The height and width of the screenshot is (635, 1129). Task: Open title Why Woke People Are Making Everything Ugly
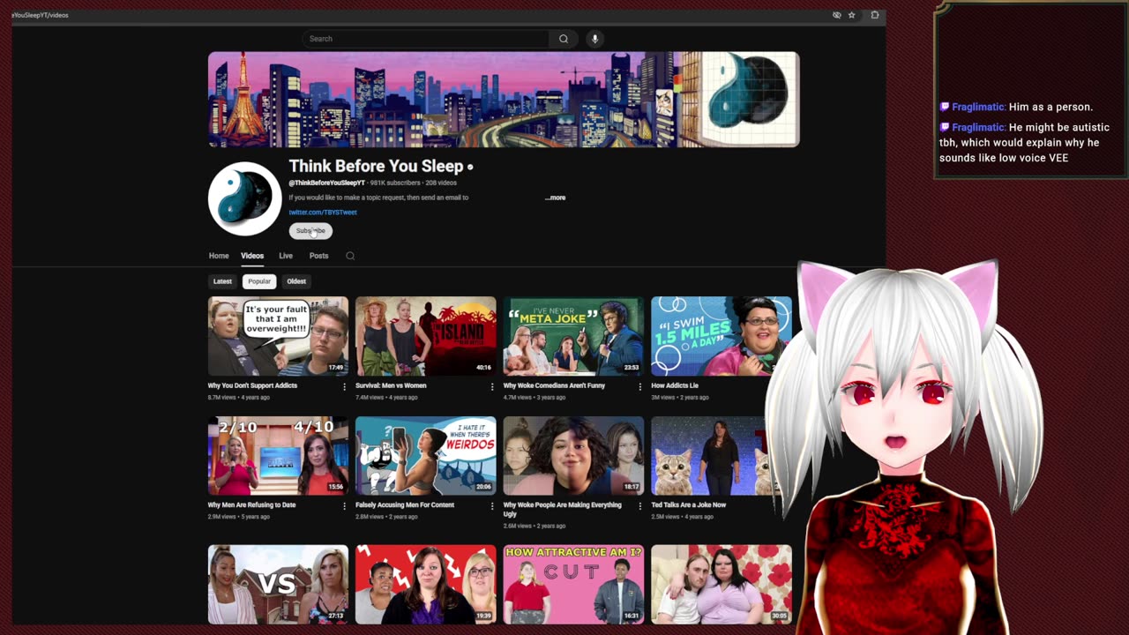click(562, 509)
